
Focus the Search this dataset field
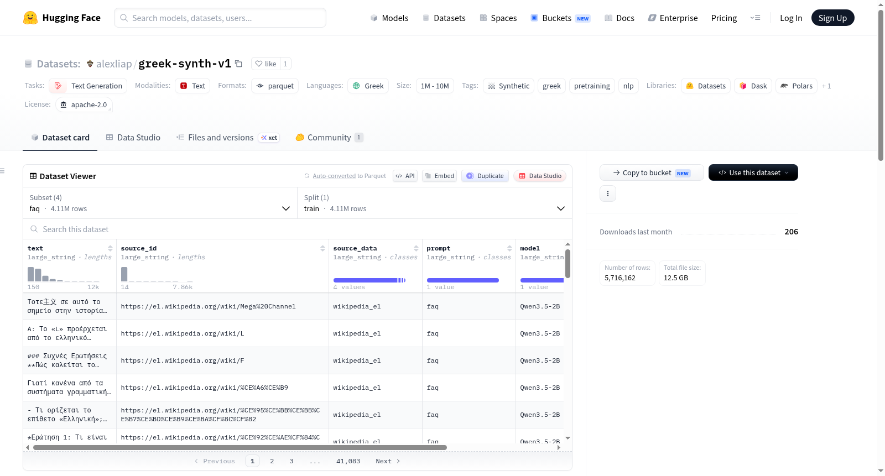[x=298, y=229]
